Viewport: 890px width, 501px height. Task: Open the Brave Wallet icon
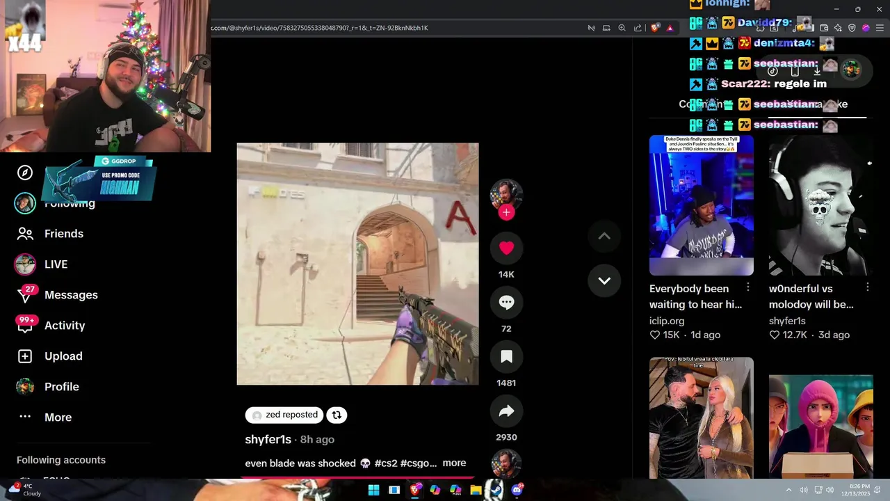click(824, 28)
